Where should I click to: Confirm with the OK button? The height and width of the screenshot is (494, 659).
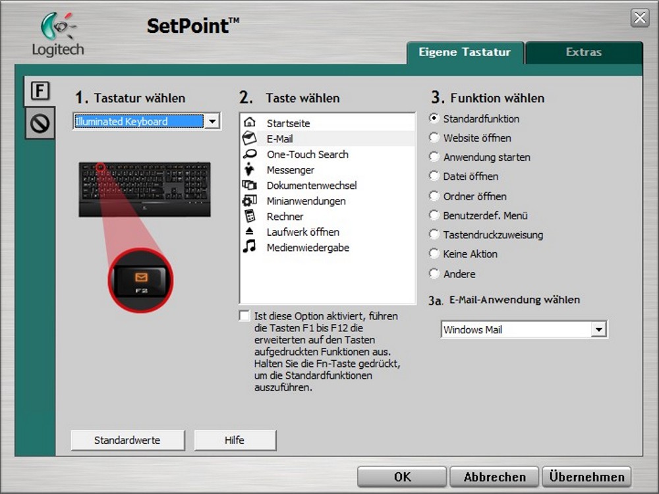tap(402, 477)
